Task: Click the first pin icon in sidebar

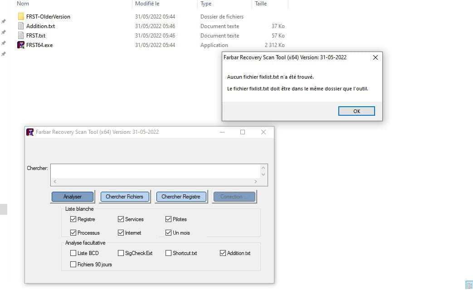Action: click(x=4, y=21)
